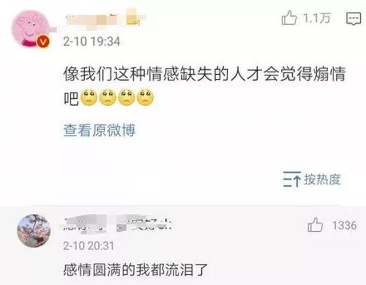Image resolution: width=366 pixels, height=285 pixels.
Task: Tap the last sad emoji in the comment
Action: pyautogui.click(x=145, y=97)
